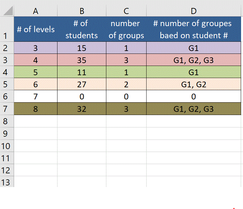
Task: Click the Select All corner triangle
Action: click(8, 11)
